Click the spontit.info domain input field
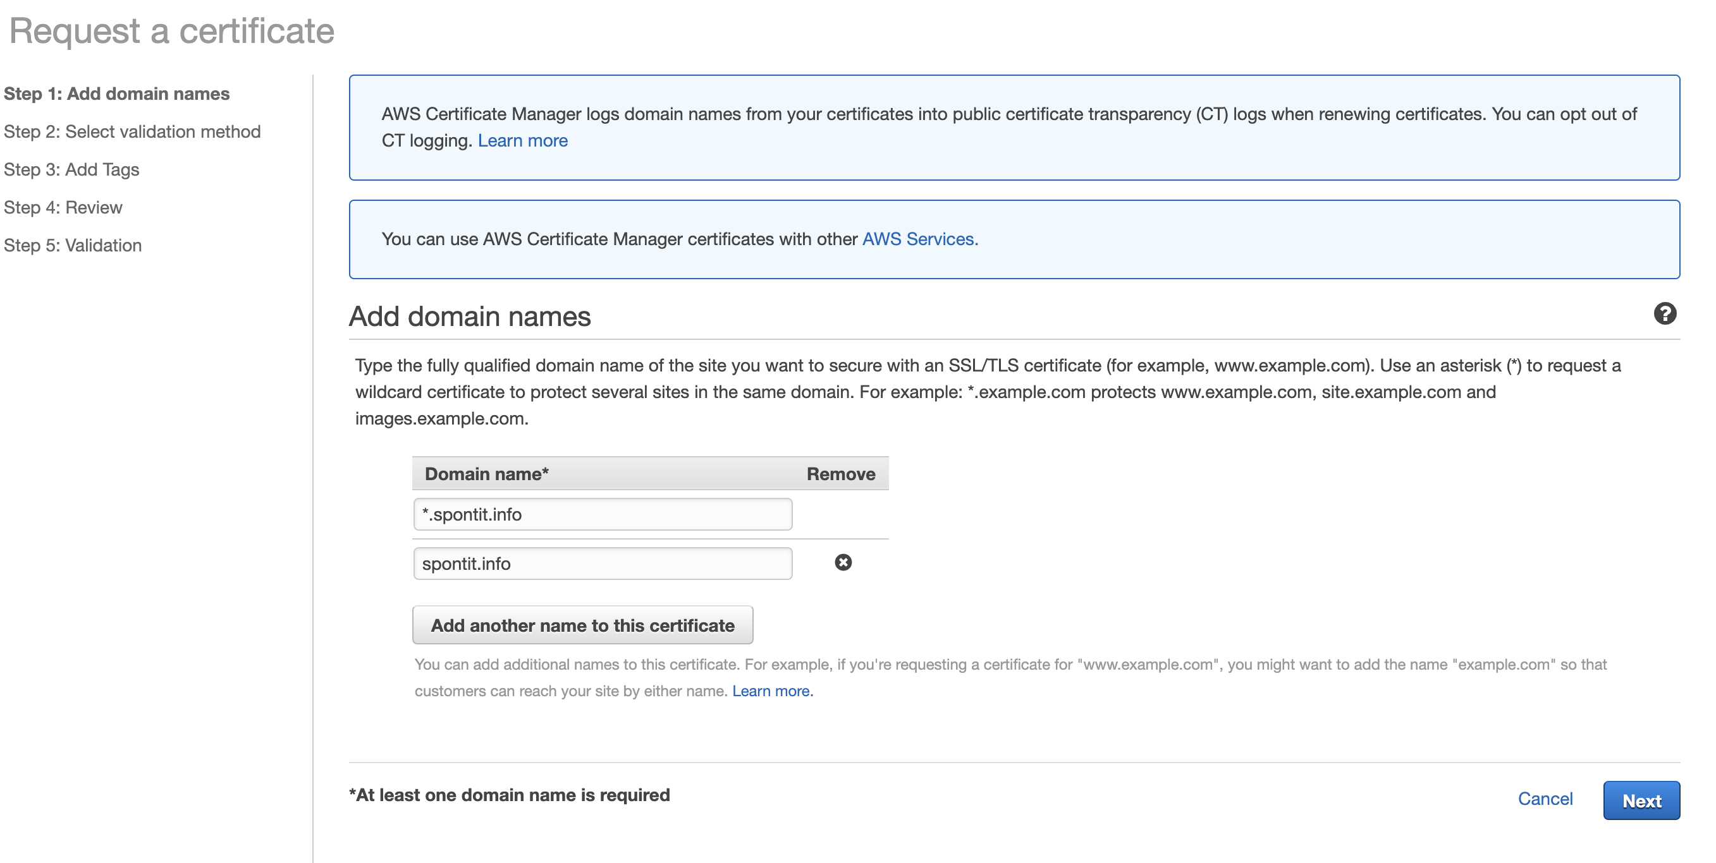1716x863 pixels. click(602, 564)
